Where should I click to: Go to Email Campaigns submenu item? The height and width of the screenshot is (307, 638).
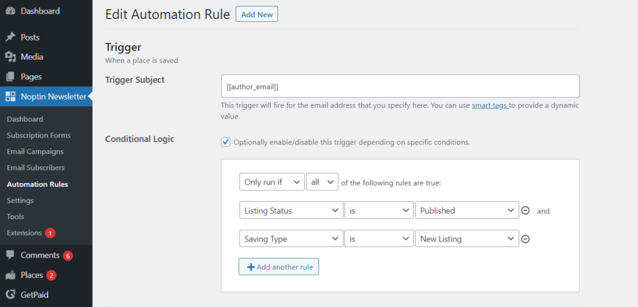pyautogui.click(x=35, y=152)
